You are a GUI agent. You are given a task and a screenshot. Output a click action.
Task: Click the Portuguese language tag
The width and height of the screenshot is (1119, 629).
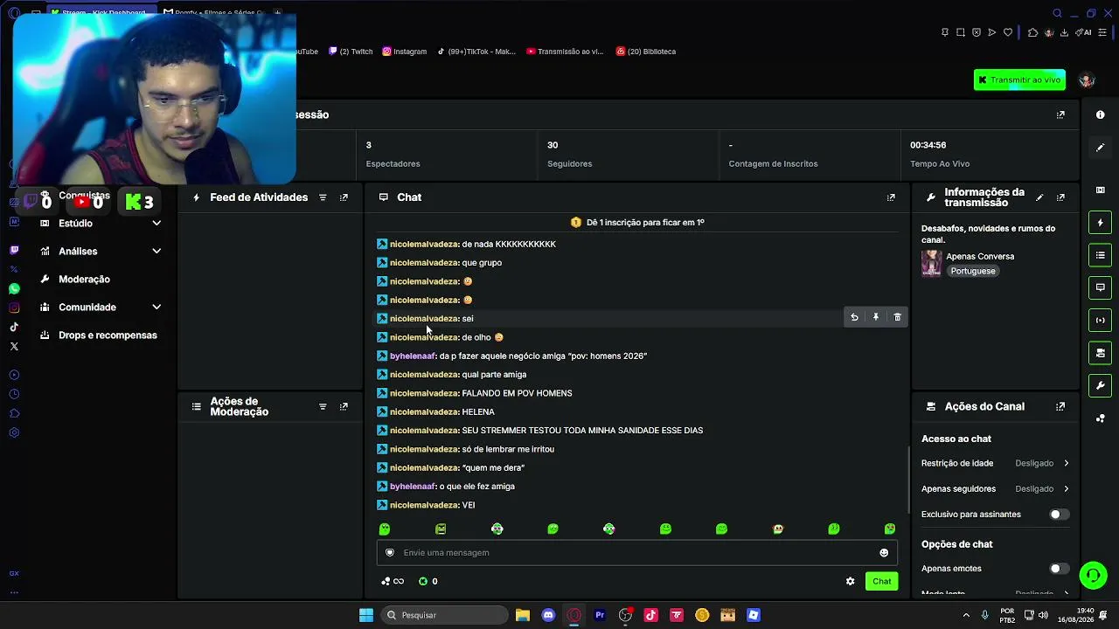click(973, 271)
